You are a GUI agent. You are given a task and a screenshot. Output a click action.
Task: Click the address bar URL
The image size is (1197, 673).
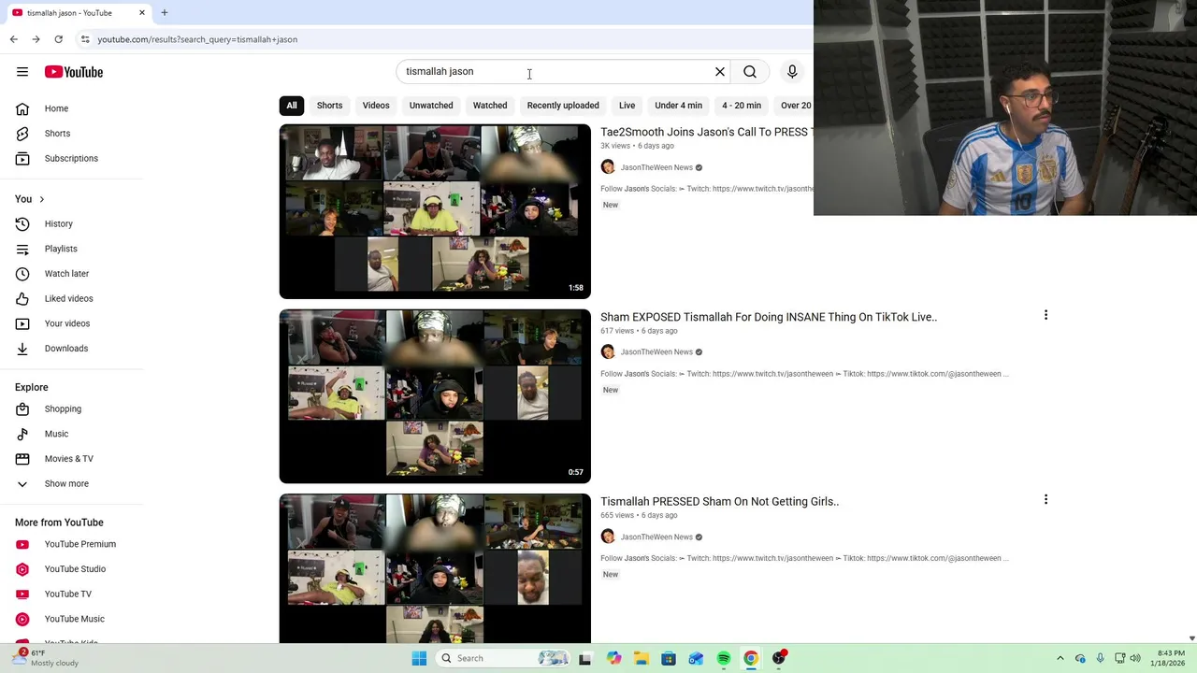[x=197, y=39]
